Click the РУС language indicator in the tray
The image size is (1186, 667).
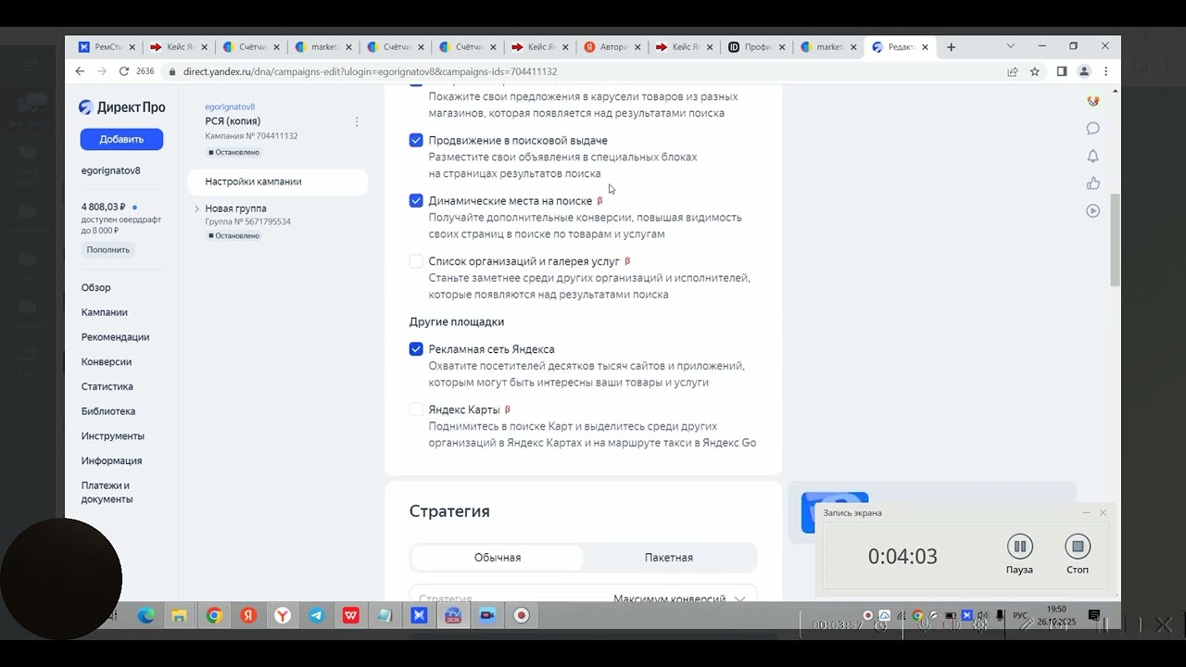click(x=1020, y=615)
